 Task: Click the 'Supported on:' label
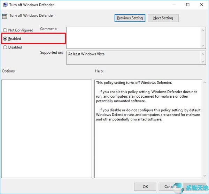tap(52, 52)
